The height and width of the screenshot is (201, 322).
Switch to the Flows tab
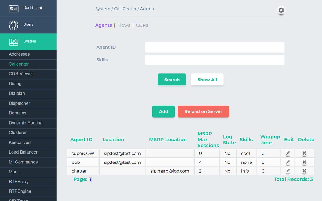click(124, 25)
